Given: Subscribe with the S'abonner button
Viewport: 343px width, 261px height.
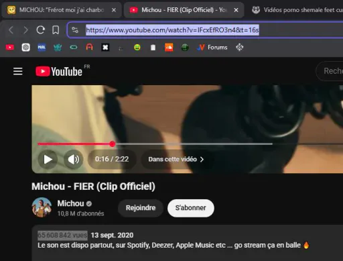Looking at the screenshot, I should [191, 208].
